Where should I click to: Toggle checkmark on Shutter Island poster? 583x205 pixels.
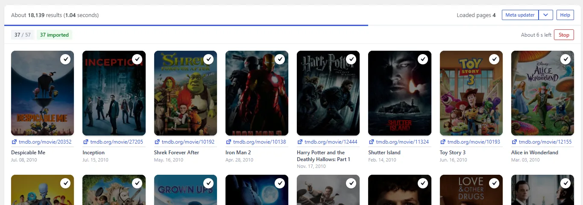423,59
